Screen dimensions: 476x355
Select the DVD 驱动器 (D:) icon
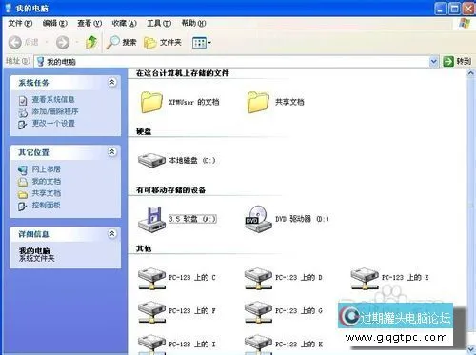pos(258,219)
